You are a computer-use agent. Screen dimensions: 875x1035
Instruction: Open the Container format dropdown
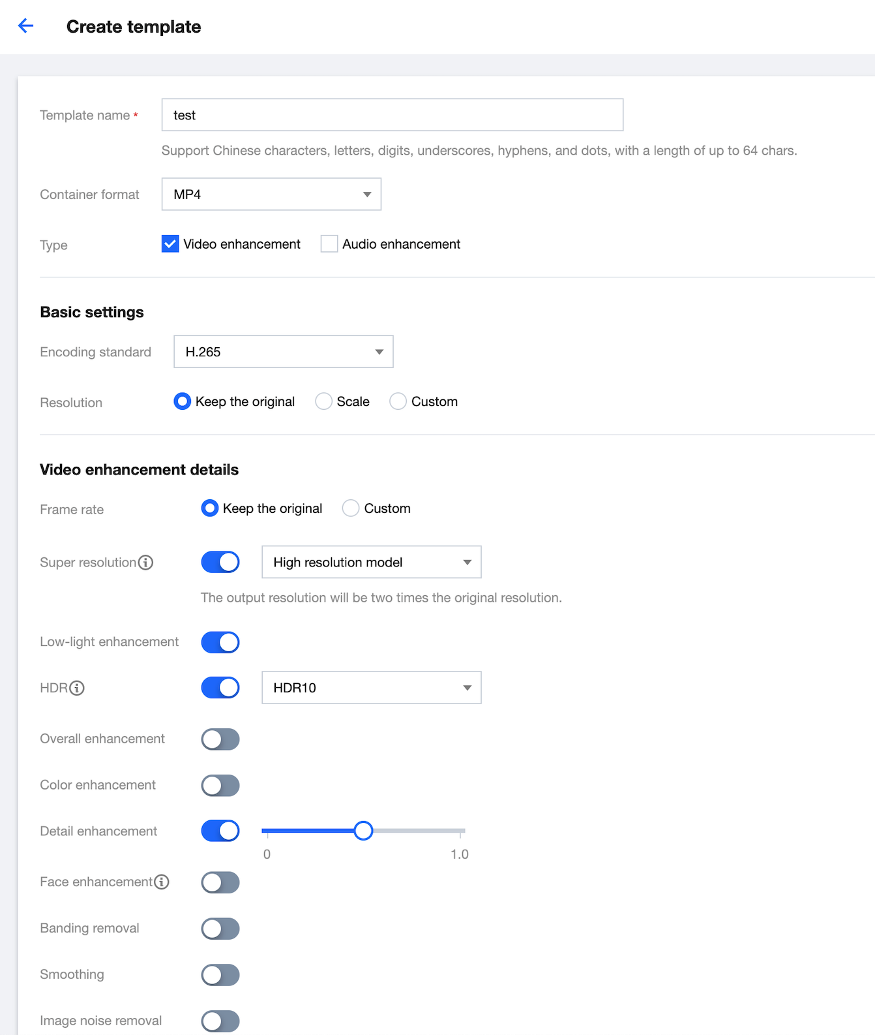271,194
